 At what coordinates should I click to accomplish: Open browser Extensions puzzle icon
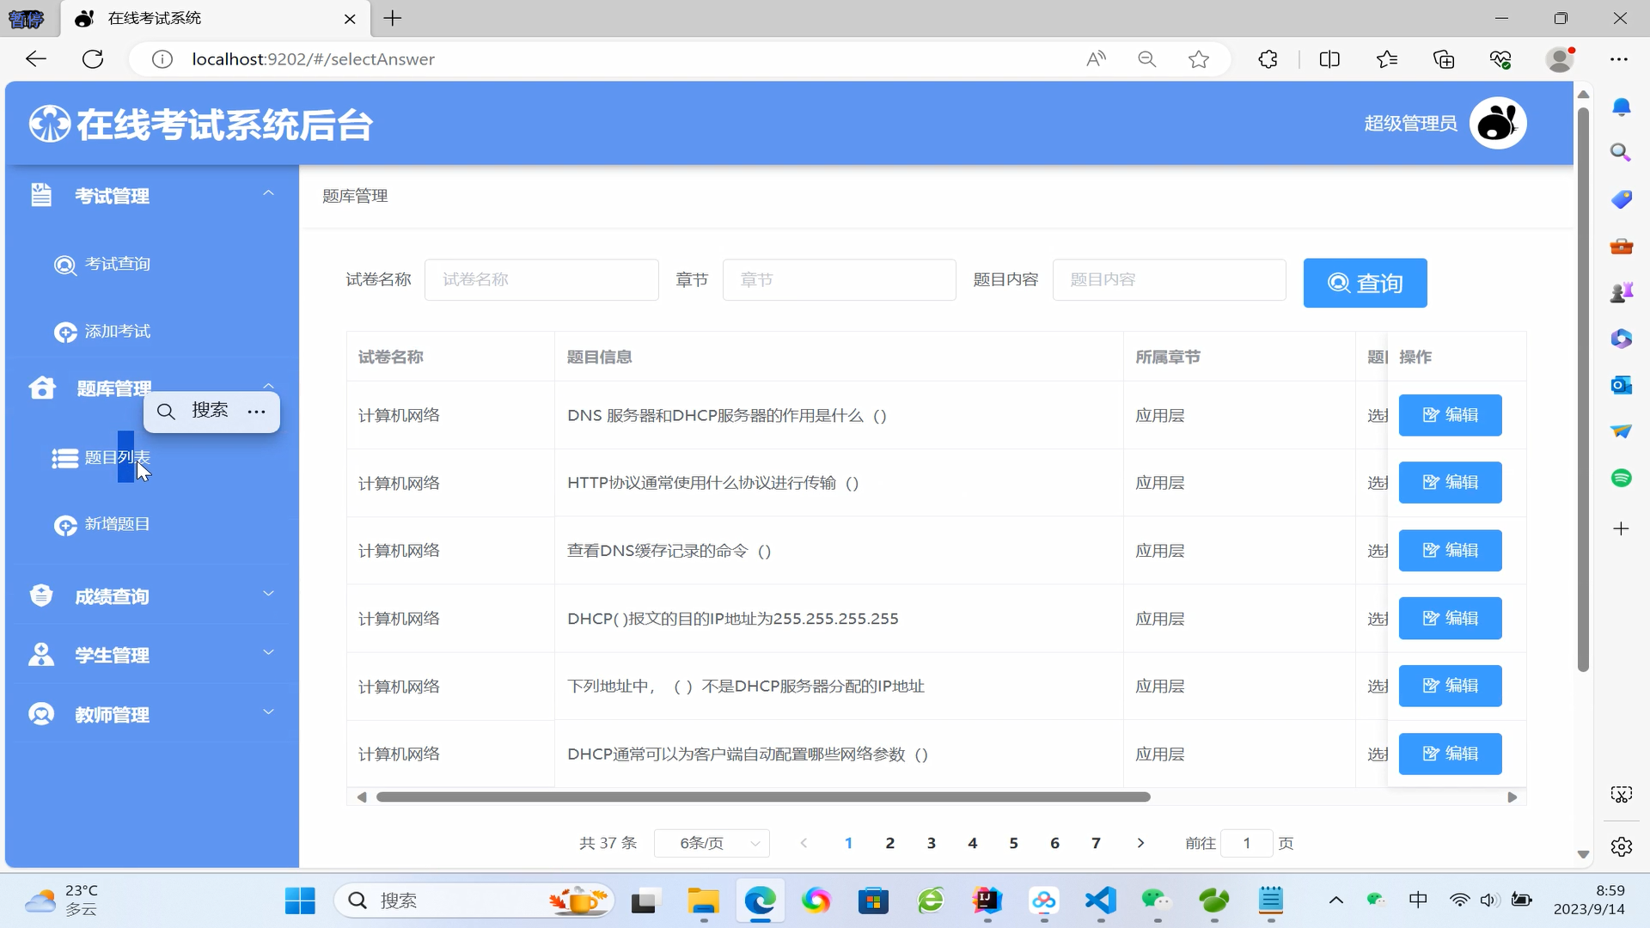click(1268, 59)
